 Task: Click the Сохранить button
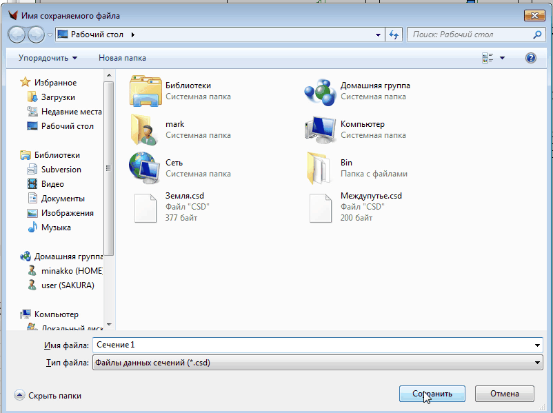432,394
